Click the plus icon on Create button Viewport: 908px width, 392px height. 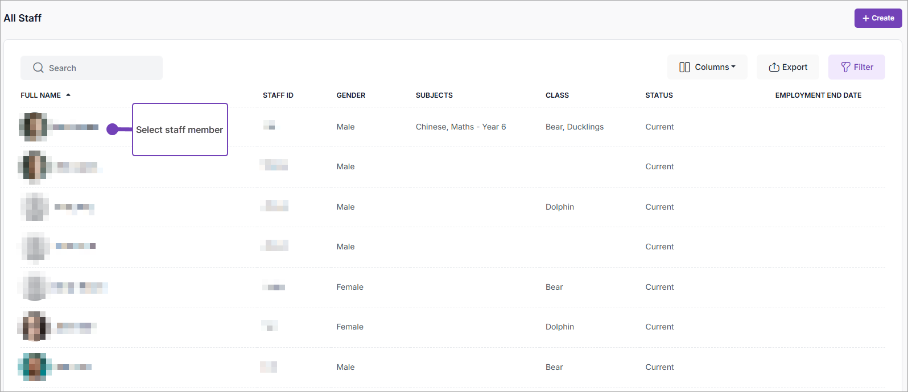click(x=865, y=18)
